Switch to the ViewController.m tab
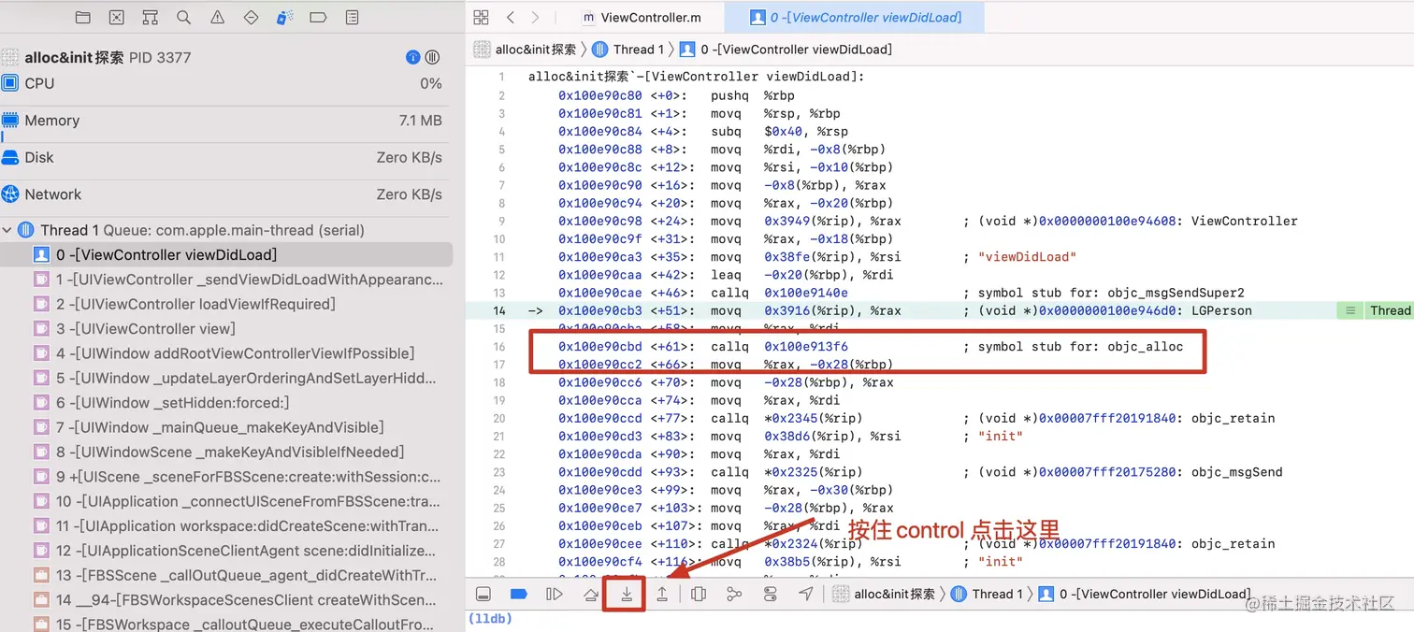1414x632 pixels. (641, 18)
